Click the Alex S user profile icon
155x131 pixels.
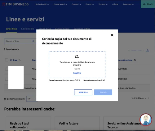point(144,4)
